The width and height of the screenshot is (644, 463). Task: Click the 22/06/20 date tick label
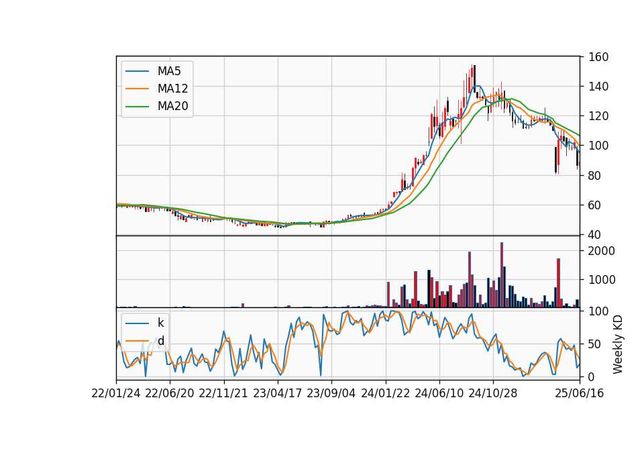170,393
